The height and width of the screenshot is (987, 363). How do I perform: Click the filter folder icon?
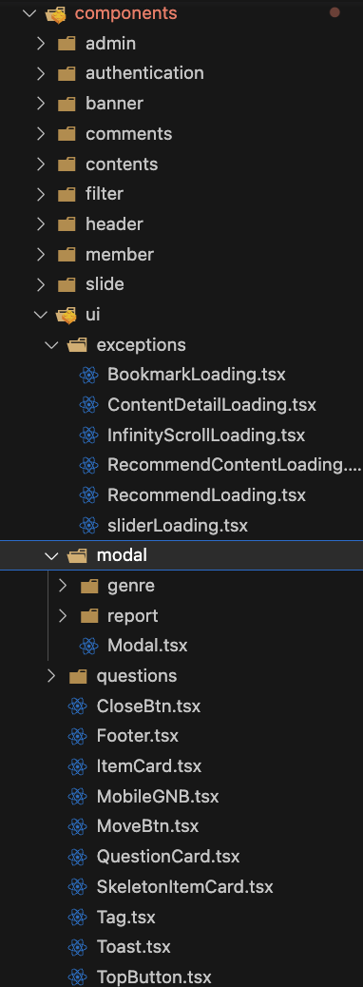(67, 195)
